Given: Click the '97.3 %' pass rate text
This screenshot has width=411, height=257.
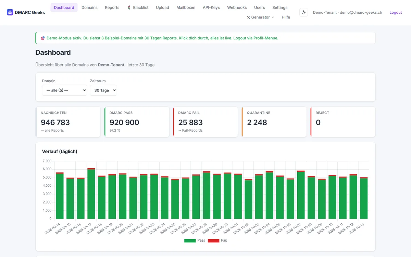Looking at the screenshot, I should click(115, 131).
